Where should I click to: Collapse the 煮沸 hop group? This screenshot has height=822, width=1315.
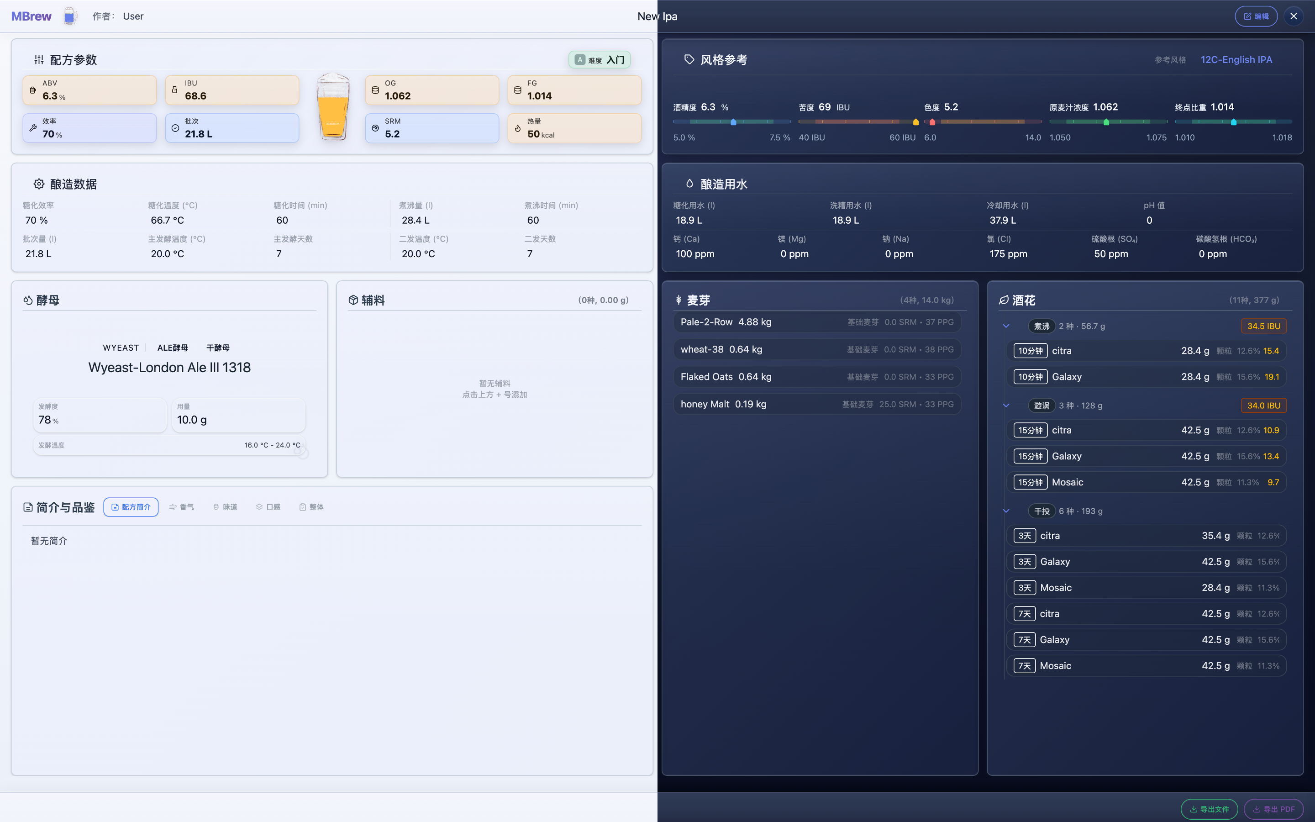click(x=1006, y=326)
